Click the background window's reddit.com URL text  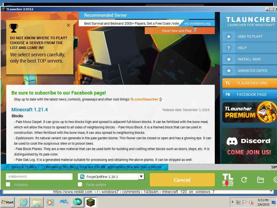(x=134, y=192)
